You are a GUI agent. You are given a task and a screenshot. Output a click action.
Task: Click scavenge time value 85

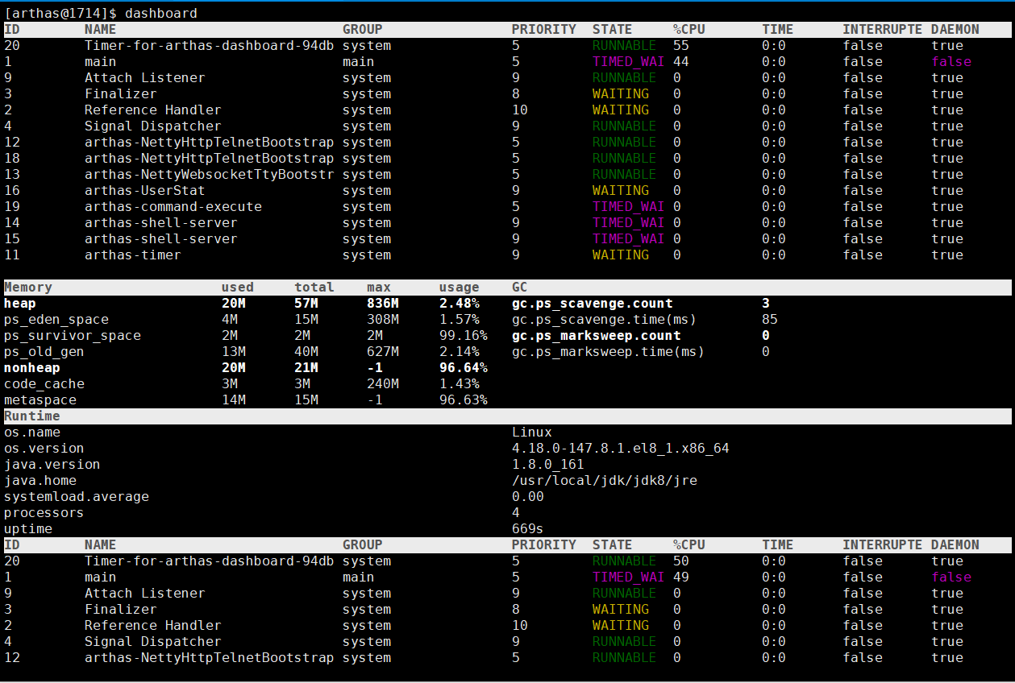(x=770, y=320)
